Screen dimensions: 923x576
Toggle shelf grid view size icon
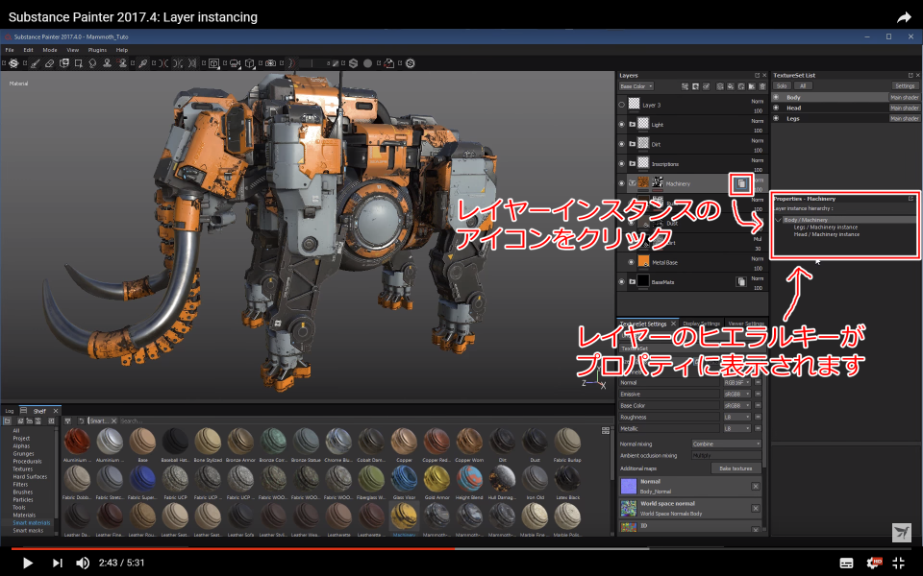click(606, 430)
